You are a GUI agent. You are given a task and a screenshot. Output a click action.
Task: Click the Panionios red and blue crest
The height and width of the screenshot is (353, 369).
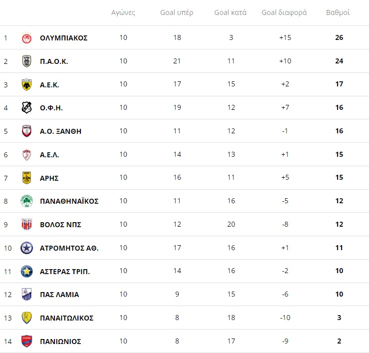point(26,341)
